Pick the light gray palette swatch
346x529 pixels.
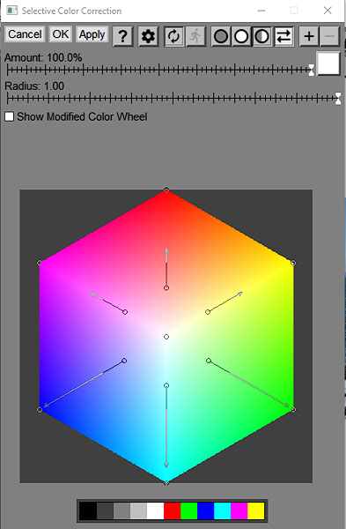point(139,510)
